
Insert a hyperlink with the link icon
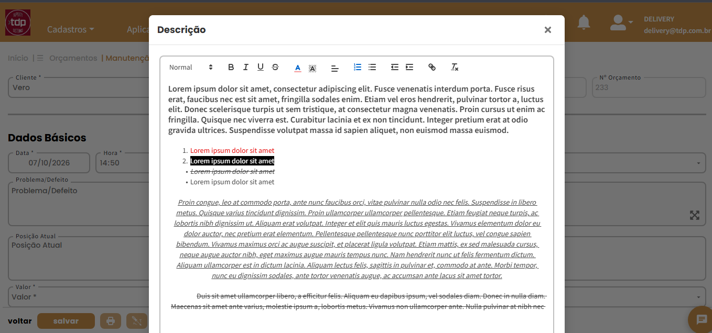click(432, 67)
